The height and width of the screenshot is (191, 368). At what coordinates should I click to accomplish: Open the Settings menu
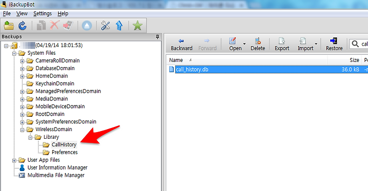[42, 14]
